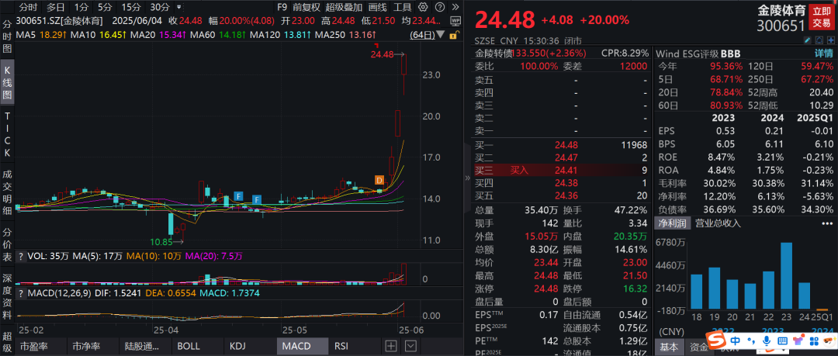The image size is (838, 356).
Task: Click the F9 button
Action: click(282, 7)
